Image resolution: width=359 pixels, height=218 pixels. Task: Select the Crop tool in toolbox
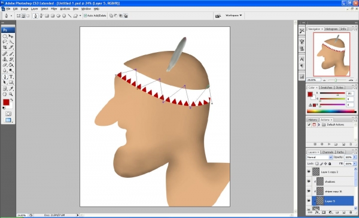(x=5, y=47)
